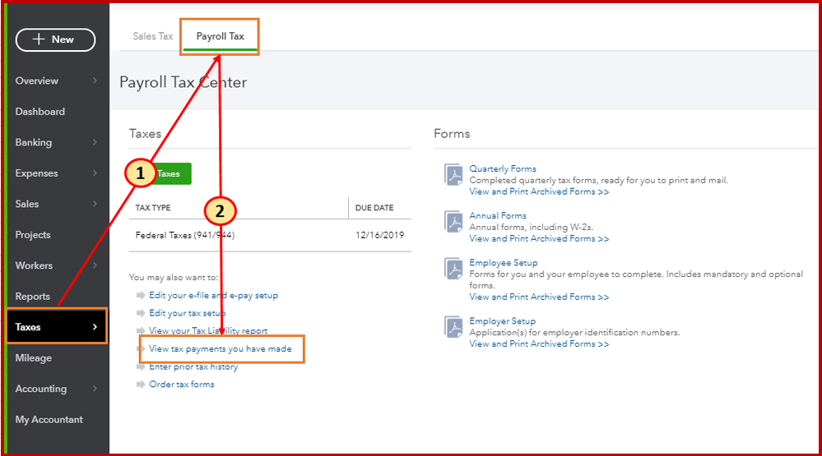Click the green Pay Taxes button
The width and height of the screenshot is (822, 456).
coord(169,174)
